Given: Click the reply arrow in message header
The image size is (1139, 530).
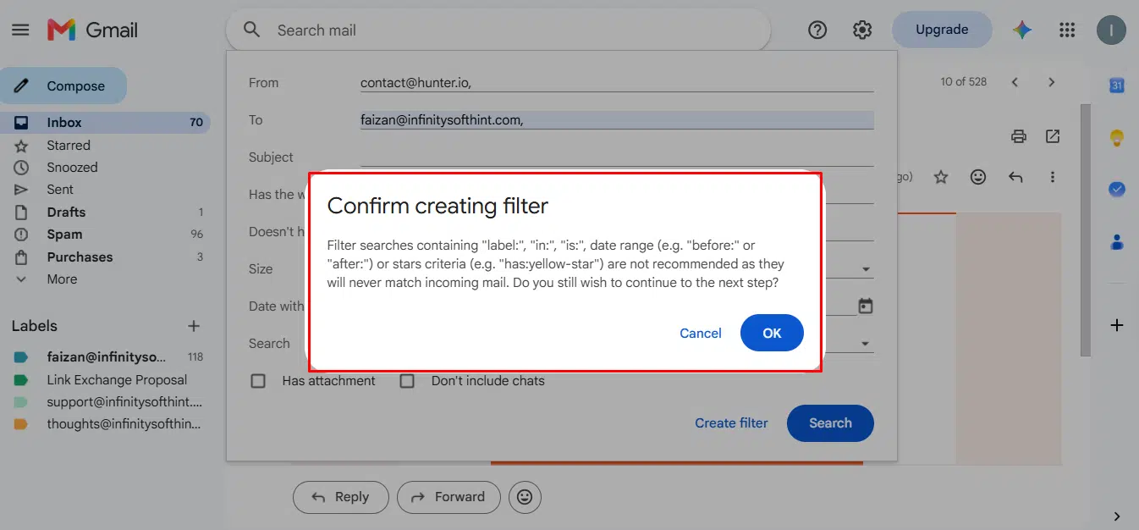Looking at the screenshot, I should click(x=1015, y=177).
